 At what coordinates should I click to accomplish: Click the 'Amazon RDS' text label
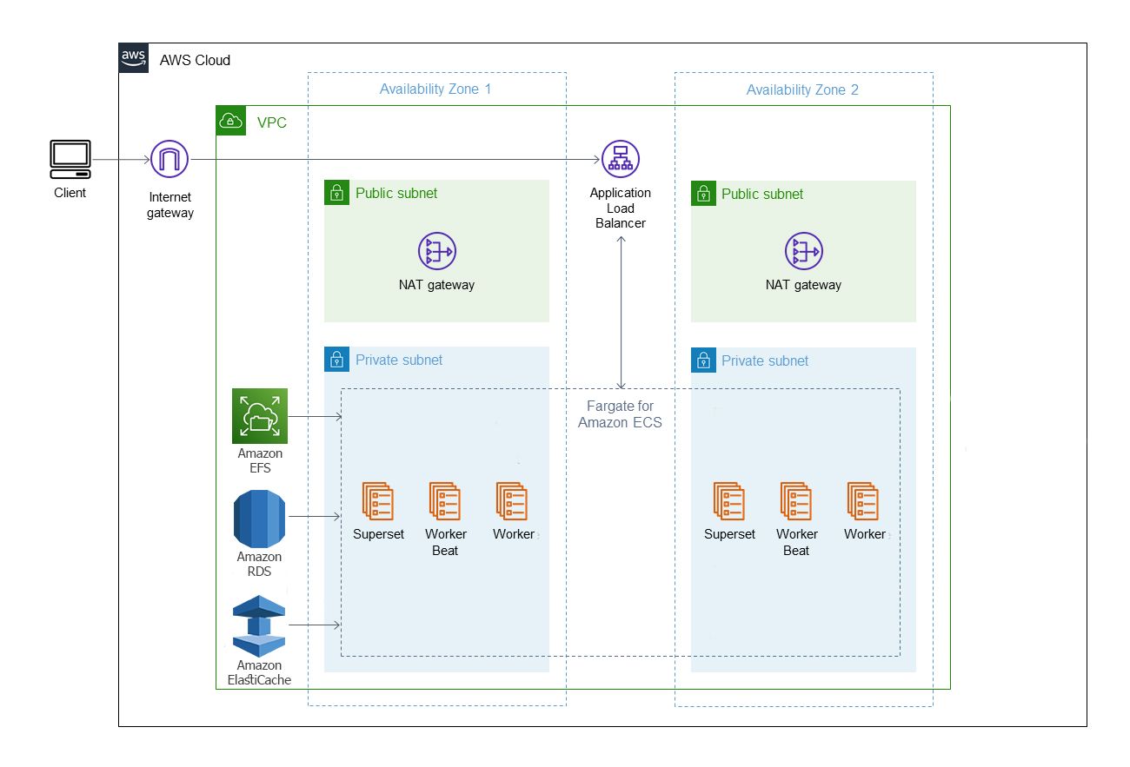pos(259,564)
